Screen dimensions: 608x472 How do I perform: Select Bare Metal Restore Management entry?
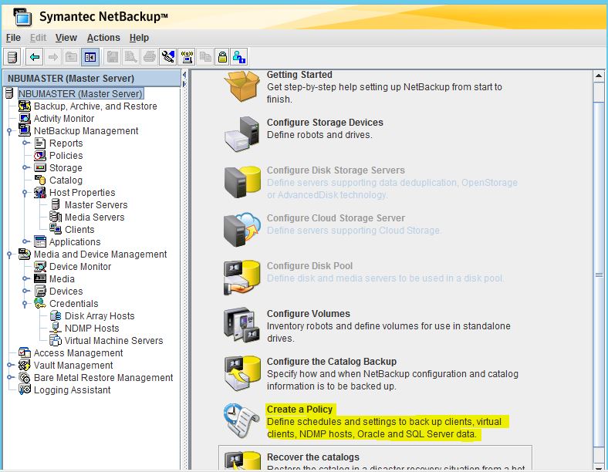pyautogui.click(x=103, y=377)
